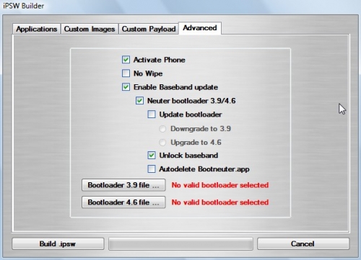Image resolution: width=361 pixels, height=260 pixels.
Task: Open the Custom Images tab
Action: (x=90, y=29)
